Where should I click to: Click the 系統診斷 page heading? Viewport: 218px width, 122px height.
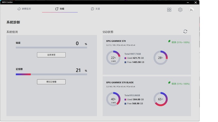click(x=13, y=22)
